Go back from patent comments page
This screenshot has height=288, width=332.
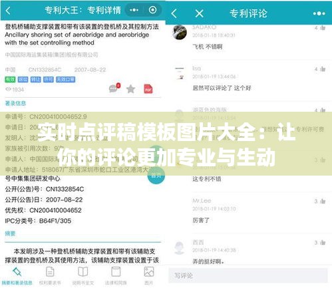[174, 13]
